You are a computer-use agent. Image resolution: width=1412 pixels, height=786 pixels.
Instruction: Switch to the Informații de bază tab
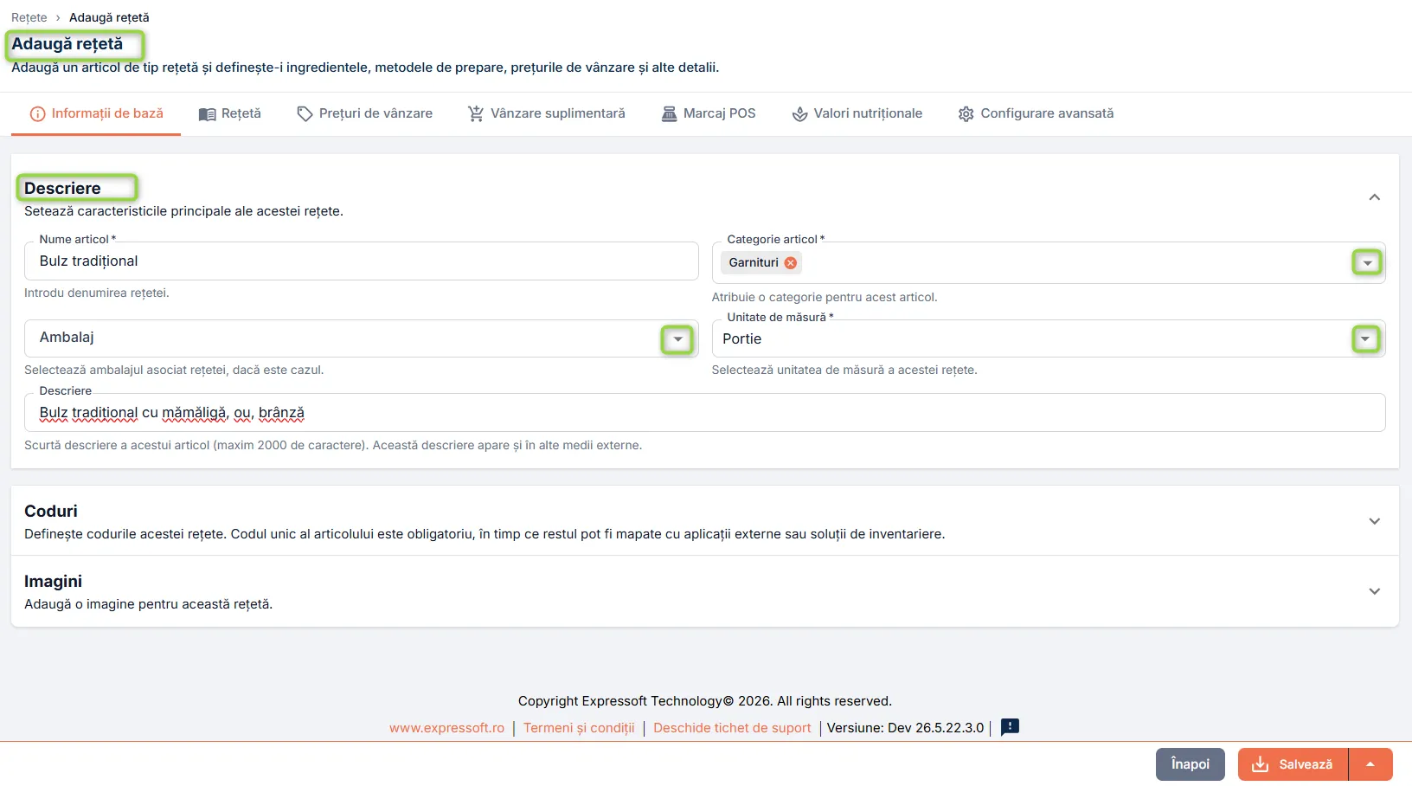click(96, 113)
